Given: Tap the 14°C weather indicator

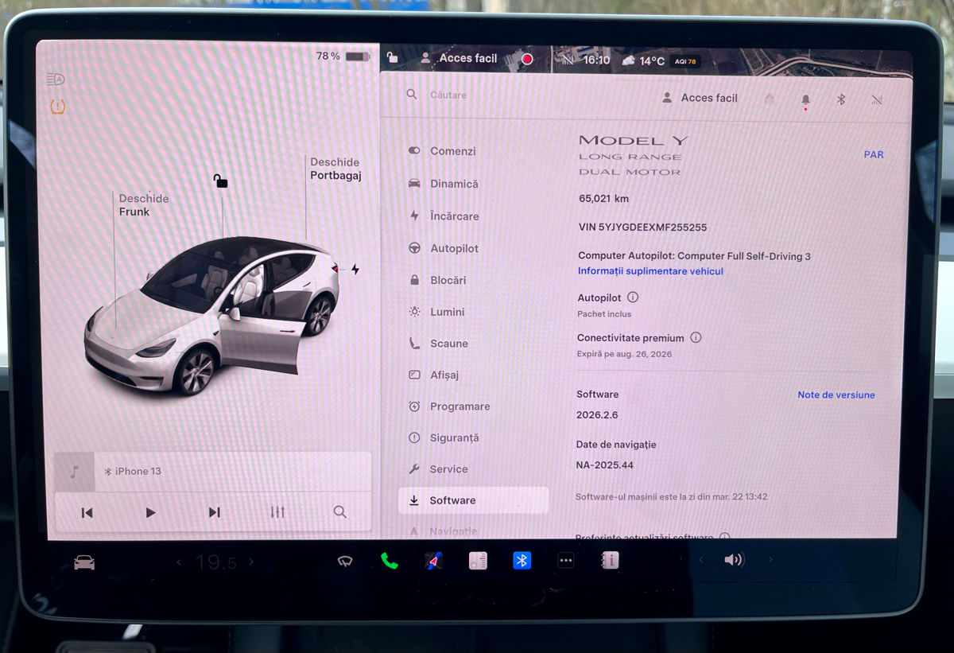Looking at the screenshot, I should (643, 60).
